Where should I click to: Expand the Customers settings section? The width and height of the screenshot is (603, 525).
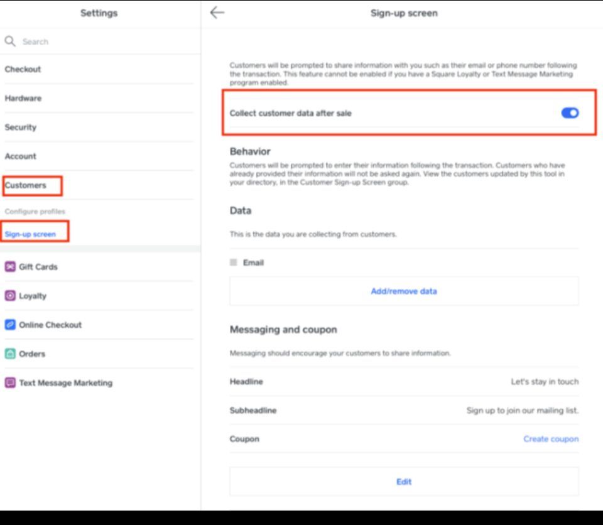tap(26, 185)
